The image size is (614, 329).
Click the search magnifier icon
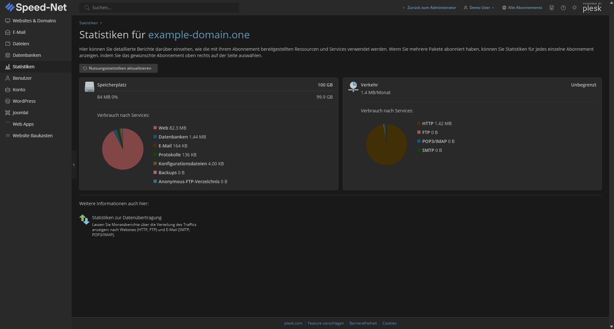pos(87,8)
